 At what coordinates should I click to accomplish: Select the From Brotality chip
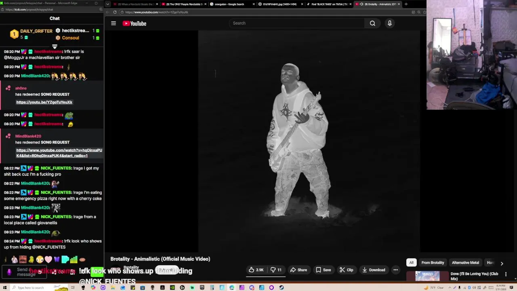tap(433, 263)
